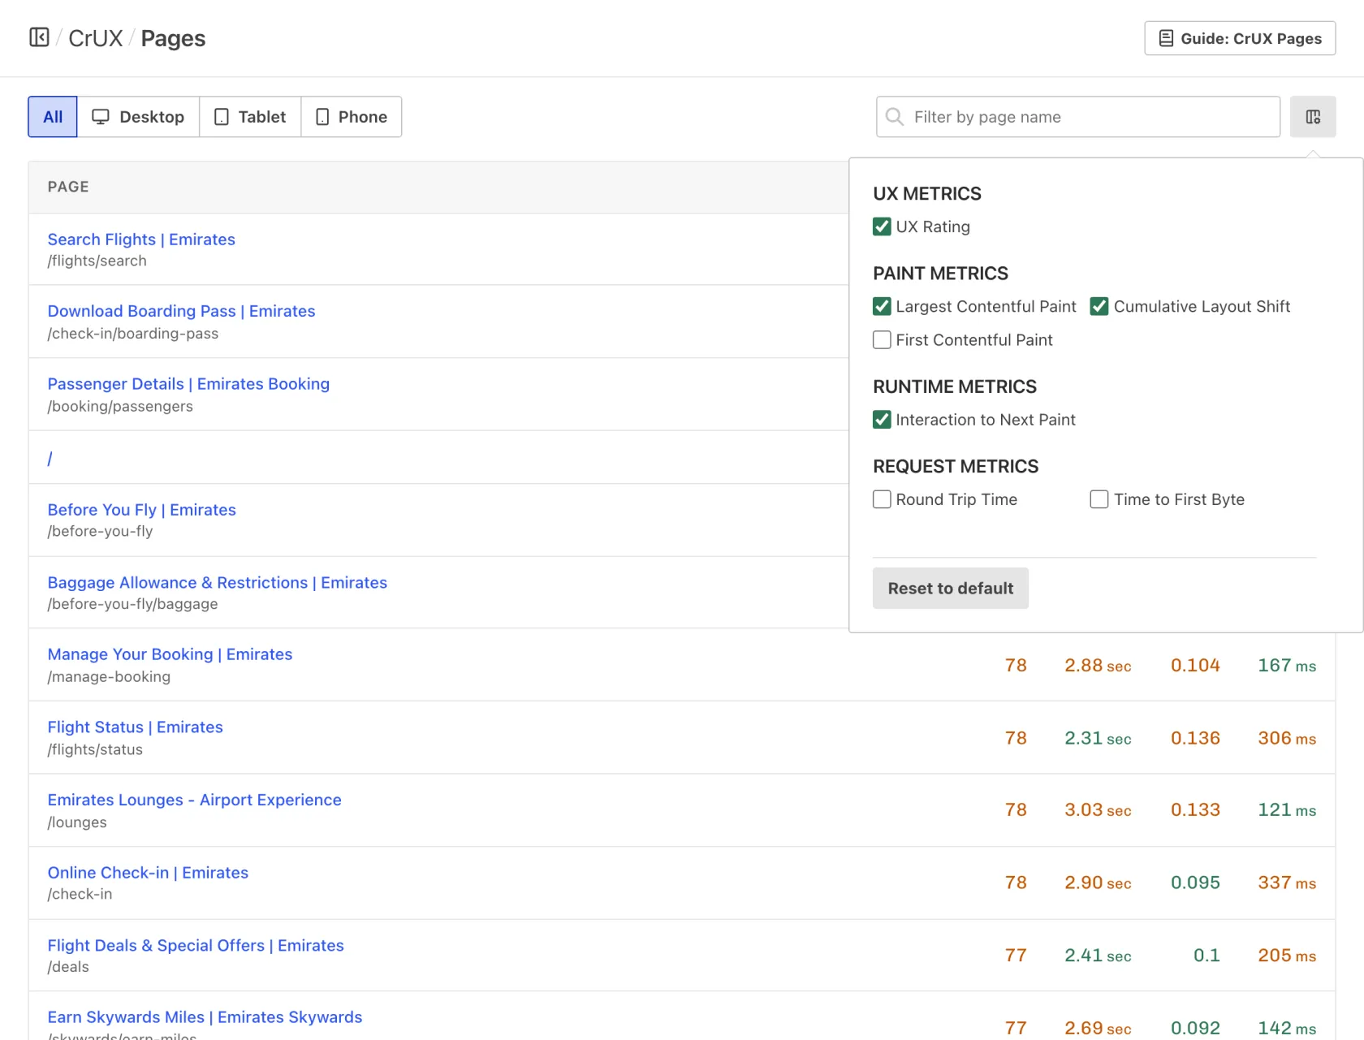Image resolution: width=1364 pixels, height=1040 pixels.
Task: Click 205 ms value for Flight Deals
Action: [x=1287, y=956]
